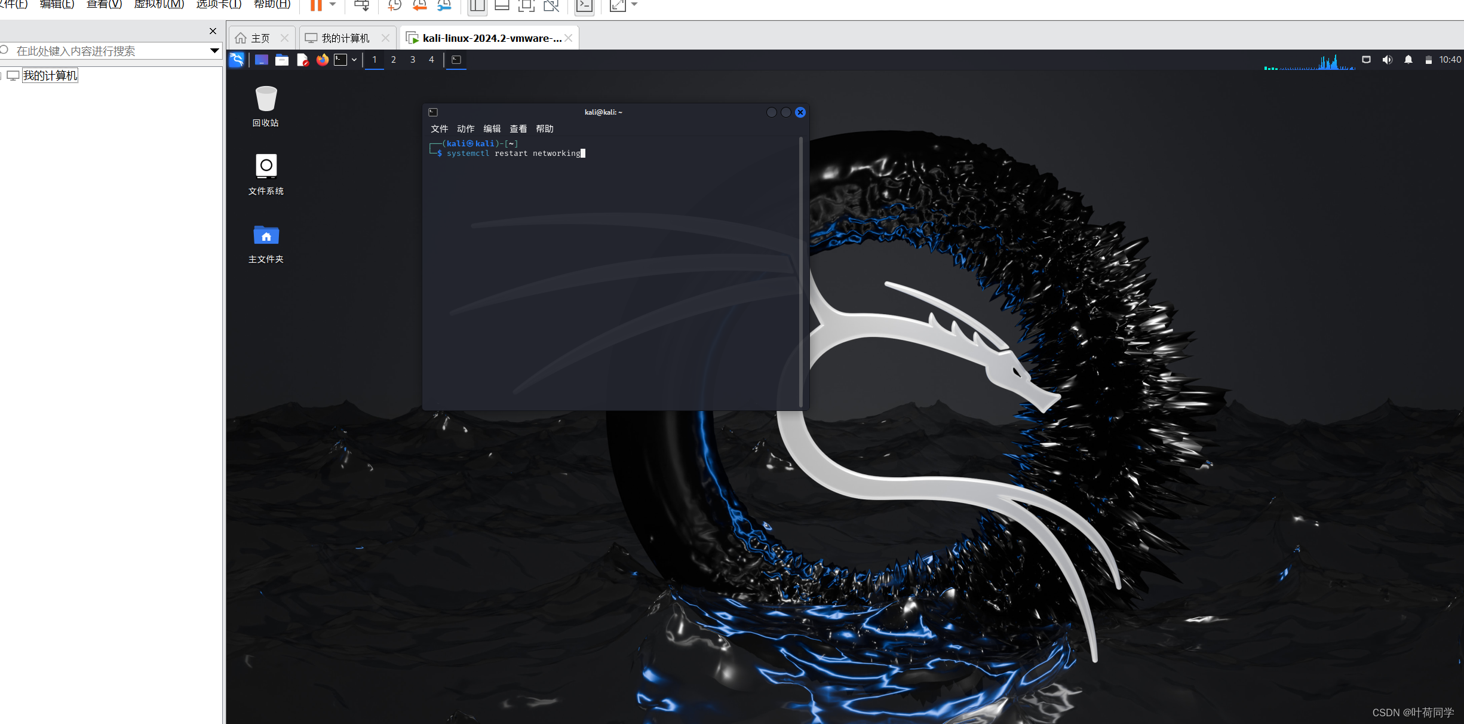Viewport: 1464px width, 724px height.
Task: Open the file manager icon in Kali panel
Action: [x=282, y=60]
